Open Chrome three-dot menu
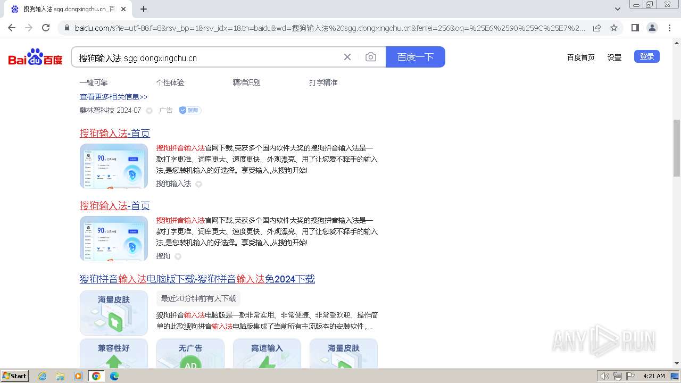Viewport: 681px width, 383px height. [x=670, y=28]
